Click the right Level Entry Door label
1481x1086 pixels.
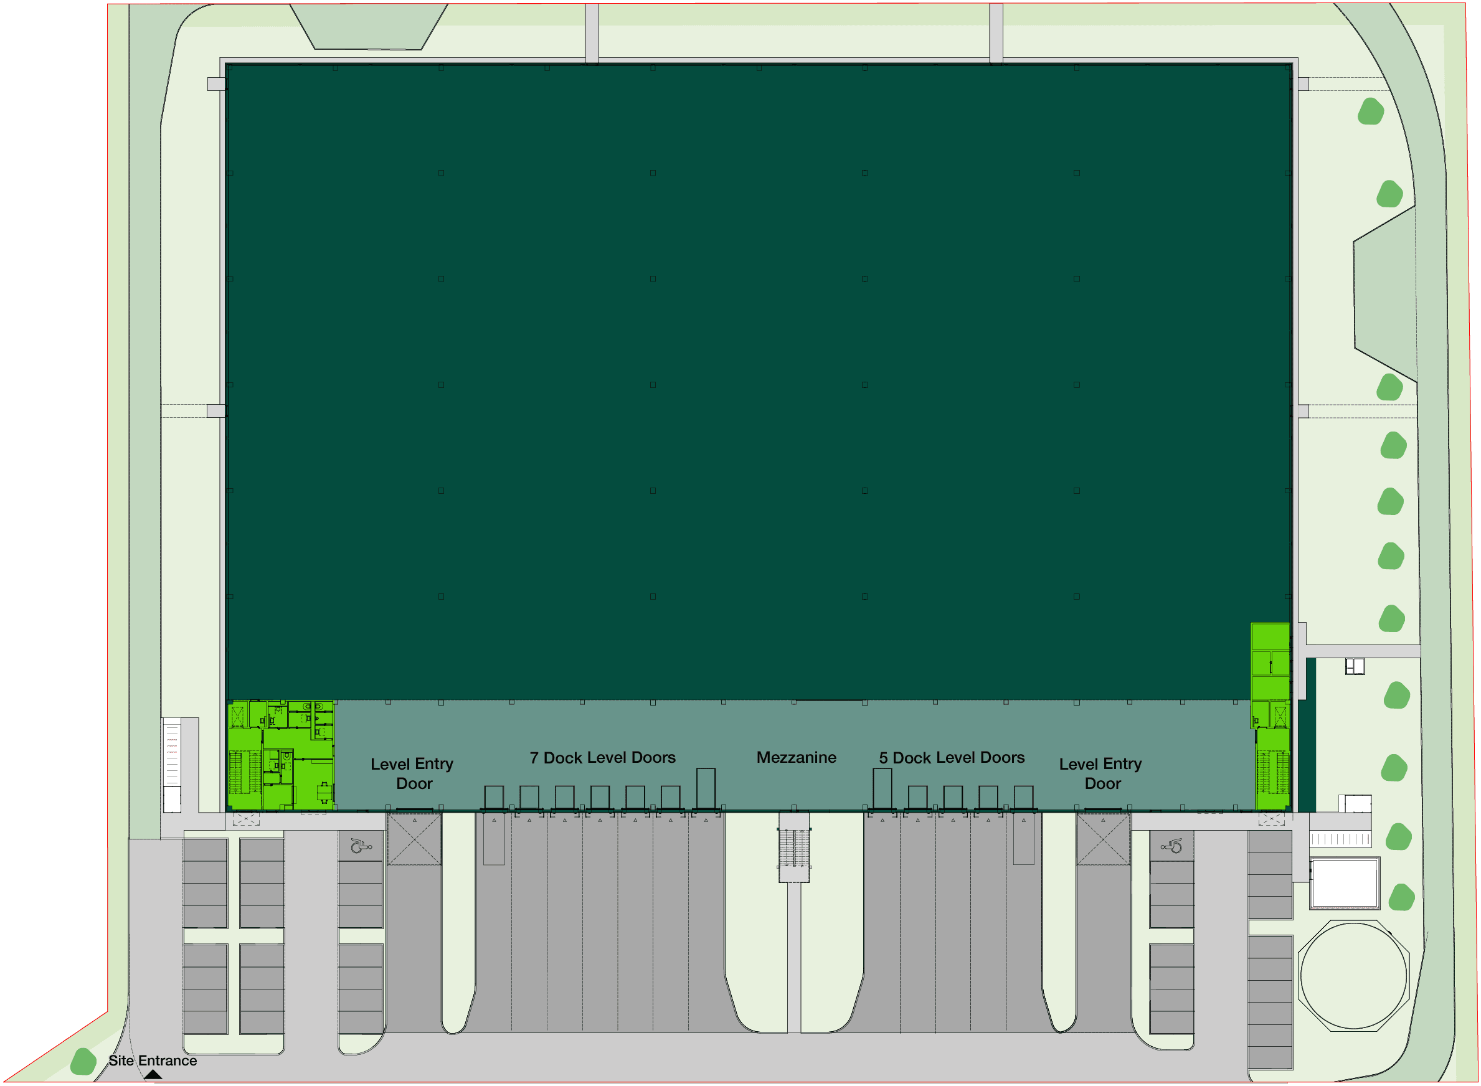[1101, 773]
